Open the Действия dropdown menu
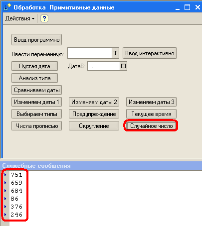Image resolution: width=202 pixels, height=226 pixels. [x=20, y=18]
